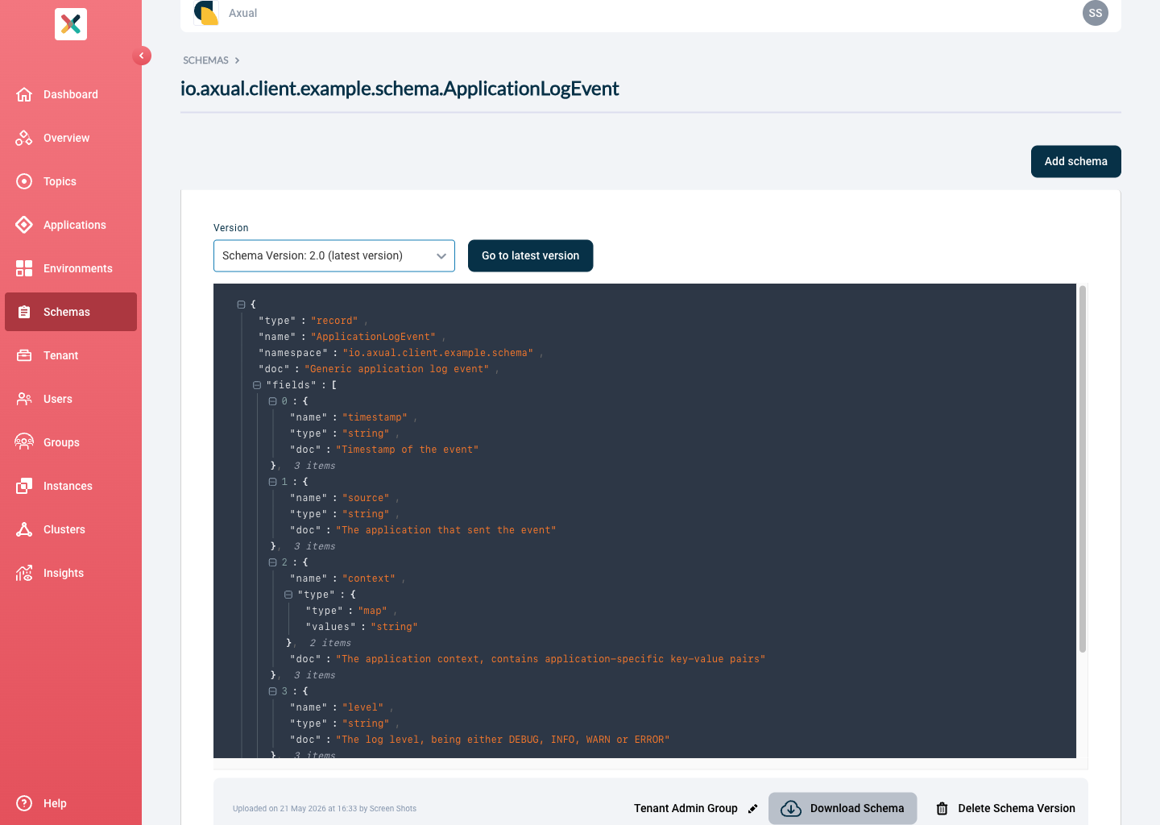
Task: Click the Dashboard home icon
Action: click(x=24, y=94)
